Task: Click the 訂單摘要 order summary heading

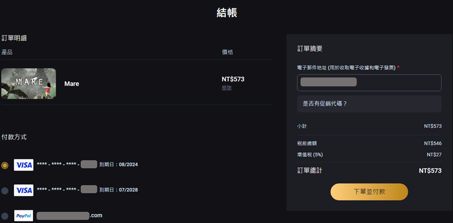Action: tap(310, 49)
